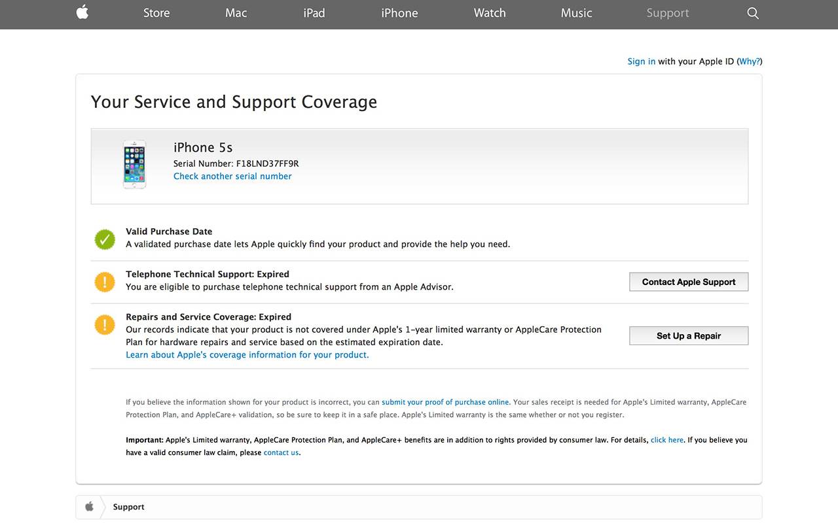838x523 pixels.
Task: Click the Apple icon in the footer breadcrumb
Action: pyautogui.click(x=90, y=507)
